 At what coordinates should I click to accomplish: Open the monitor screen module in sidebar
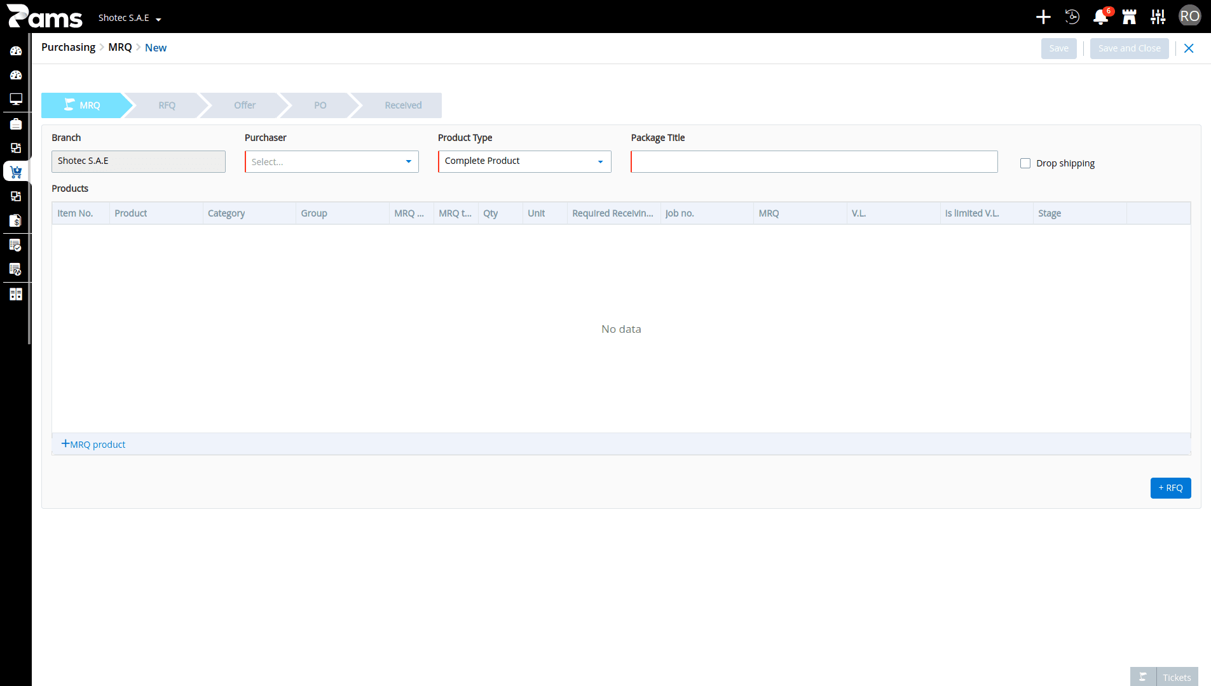pyautogui.click(x=16, y=99)
